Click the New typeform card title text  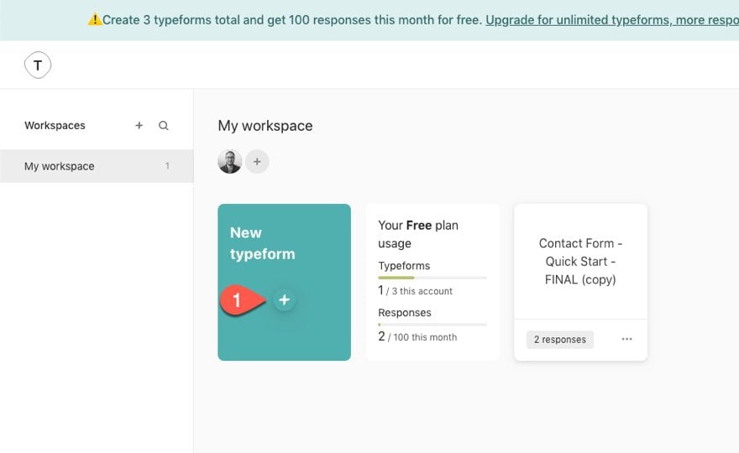(262, 243)
